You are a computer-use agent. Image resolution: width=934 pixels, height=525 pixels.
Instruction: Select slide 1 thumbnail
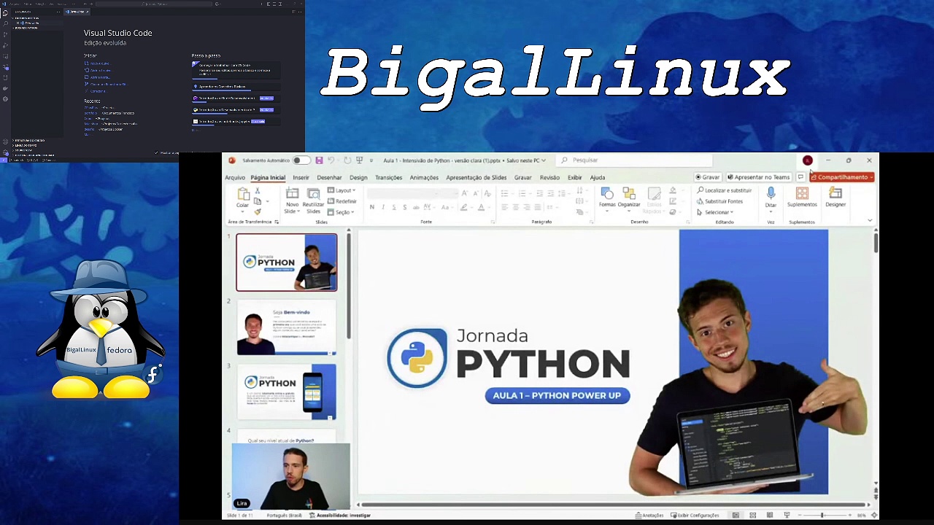click(x=287, y=262)
